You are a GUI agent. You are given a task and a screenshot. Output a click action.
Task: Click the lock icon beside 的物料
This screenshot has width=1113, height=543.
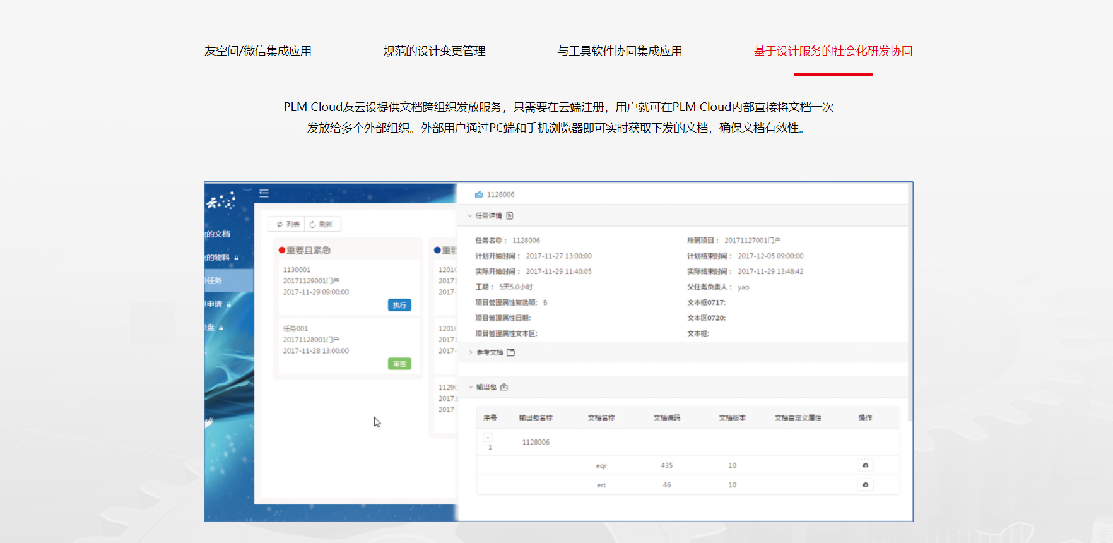[x=237, y=258]
